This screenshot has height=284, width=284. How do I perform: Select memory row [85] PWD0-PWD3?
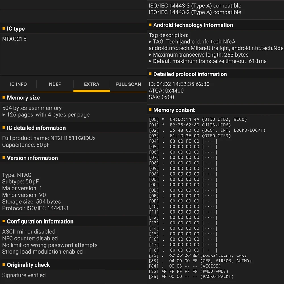pos(189,271)
